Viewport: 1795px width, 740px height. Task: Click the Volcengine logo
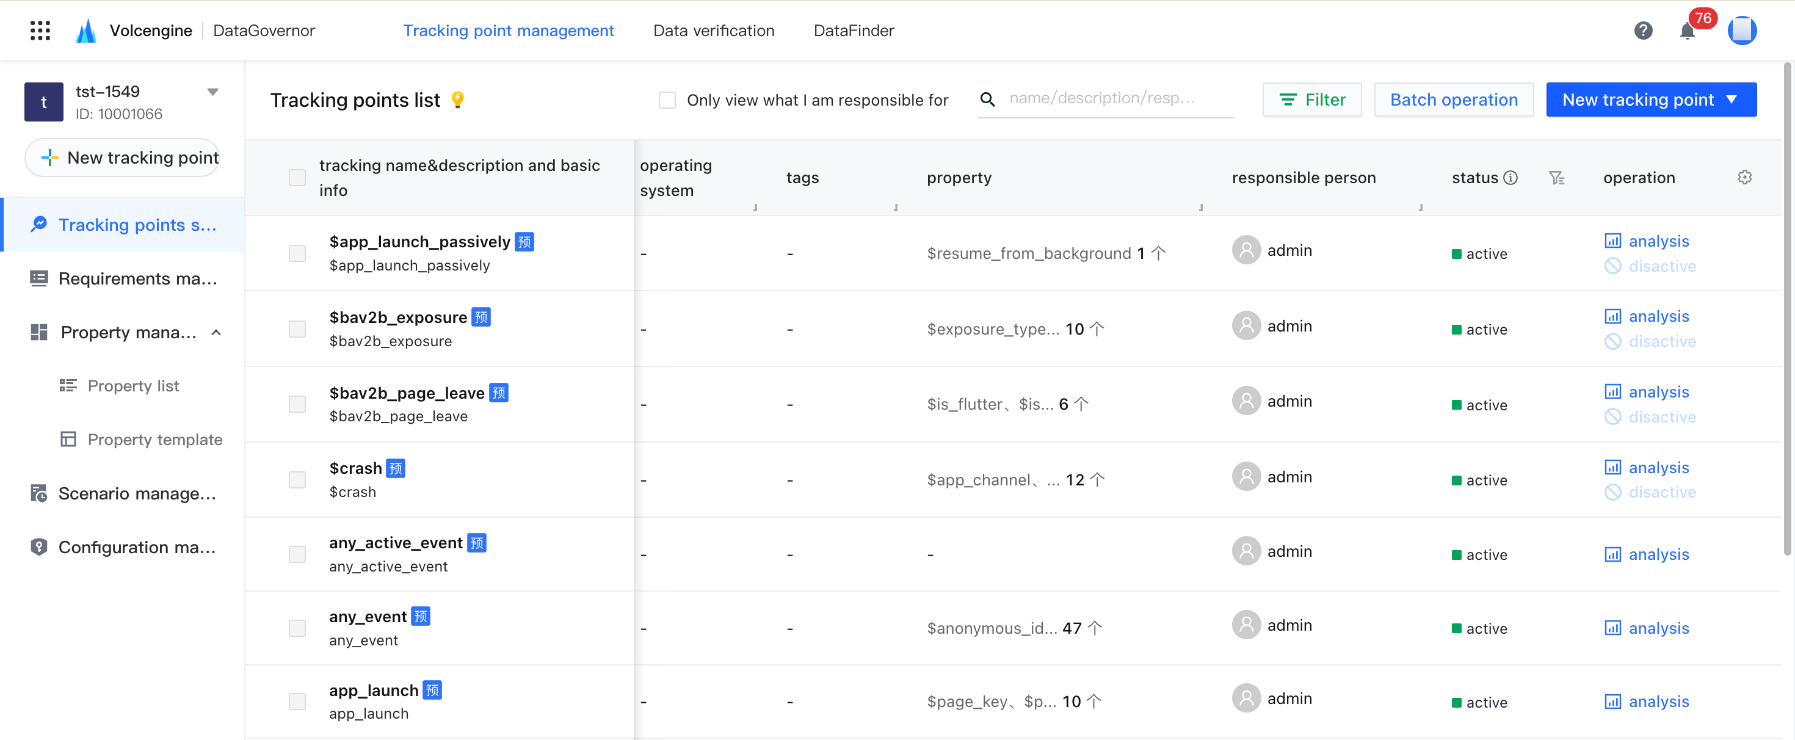[87, 31]
